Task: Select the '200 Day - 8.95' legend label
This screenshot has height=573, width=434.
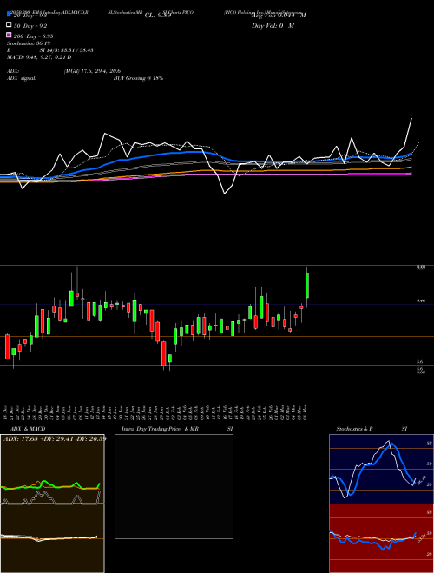Action: (34, 36)
